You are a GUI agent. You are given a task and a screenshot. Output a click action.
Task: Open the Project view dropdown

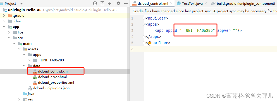[22, 4]
